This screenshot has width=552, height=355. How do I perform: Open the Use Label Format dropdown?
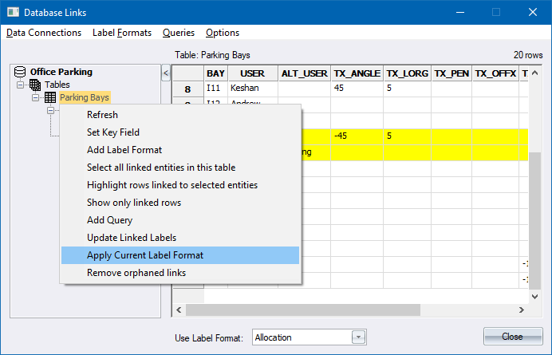click(x=358, y=337)
